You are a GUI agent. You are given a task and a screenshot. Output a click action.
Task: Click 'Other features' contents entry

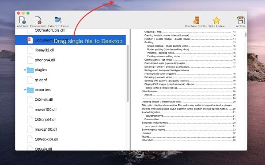click(149, 91)
